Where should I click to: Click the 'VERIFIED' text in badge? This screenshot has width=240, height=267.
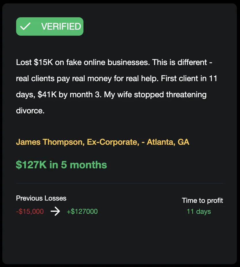pos(61,26)
